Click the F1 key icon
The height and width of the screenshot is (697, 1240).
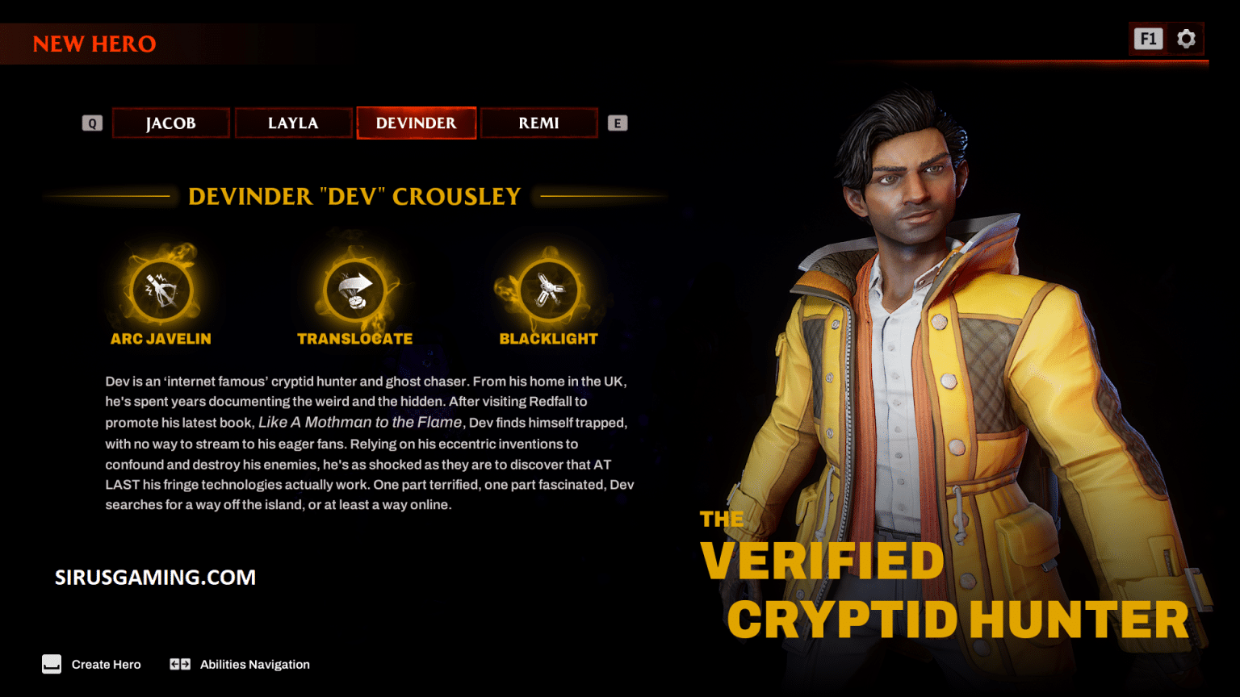click(1148, 39)
